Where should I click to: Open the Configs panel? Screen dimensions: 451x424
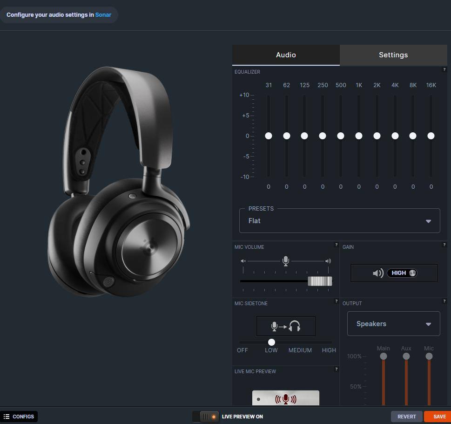(19, 417)
